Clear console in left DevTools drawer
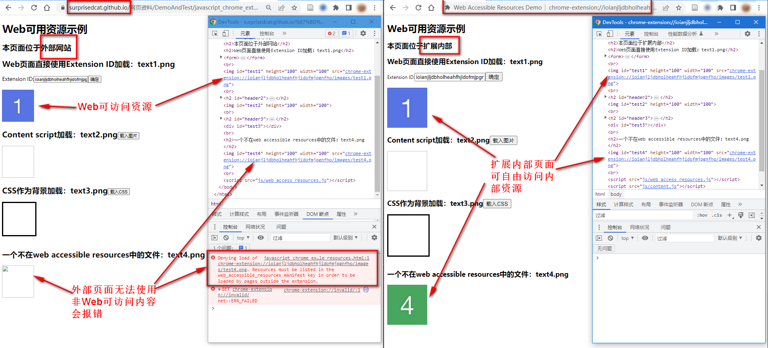Viewport: 768px width, 348px height. point(226,237)
